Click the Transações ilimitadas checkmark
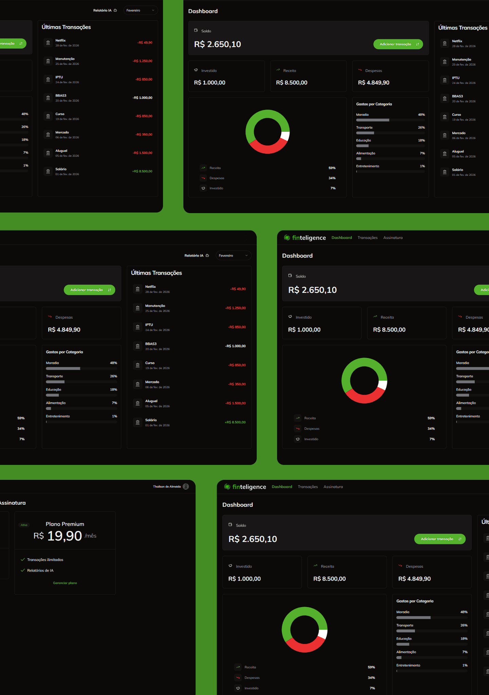489x695 pixels. 23,560
